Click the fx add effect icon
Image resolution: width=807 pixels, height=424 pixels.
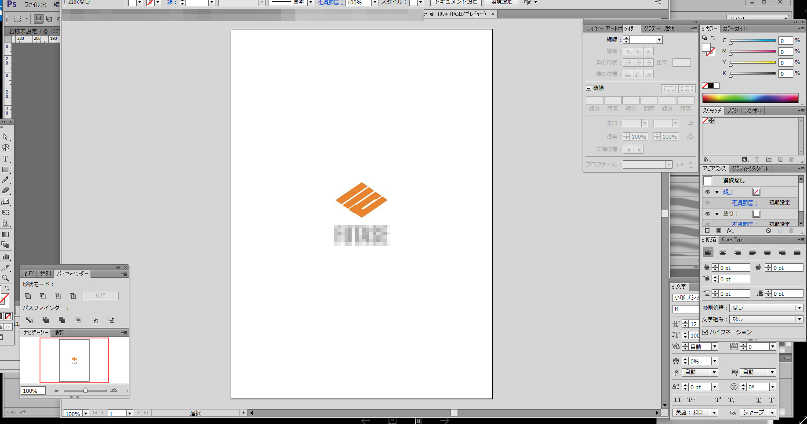730,231
